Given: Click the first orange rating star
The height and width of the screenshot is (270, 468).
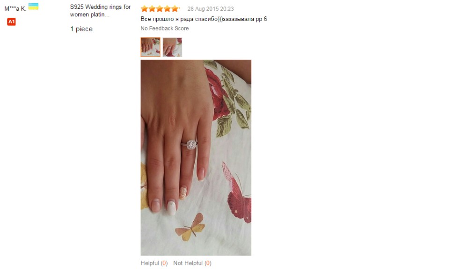Looking at the screenshot, I should pyautogui.click(x=145, y=9).
